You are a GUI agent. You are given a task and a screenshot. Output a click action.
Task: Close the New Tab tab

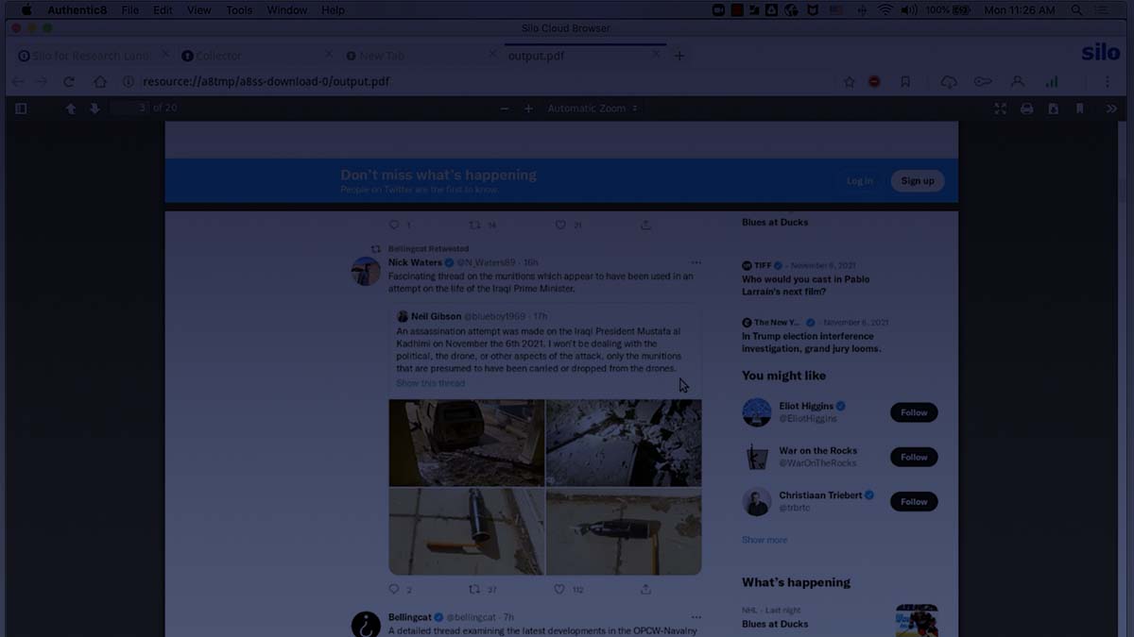click(492, 55)
